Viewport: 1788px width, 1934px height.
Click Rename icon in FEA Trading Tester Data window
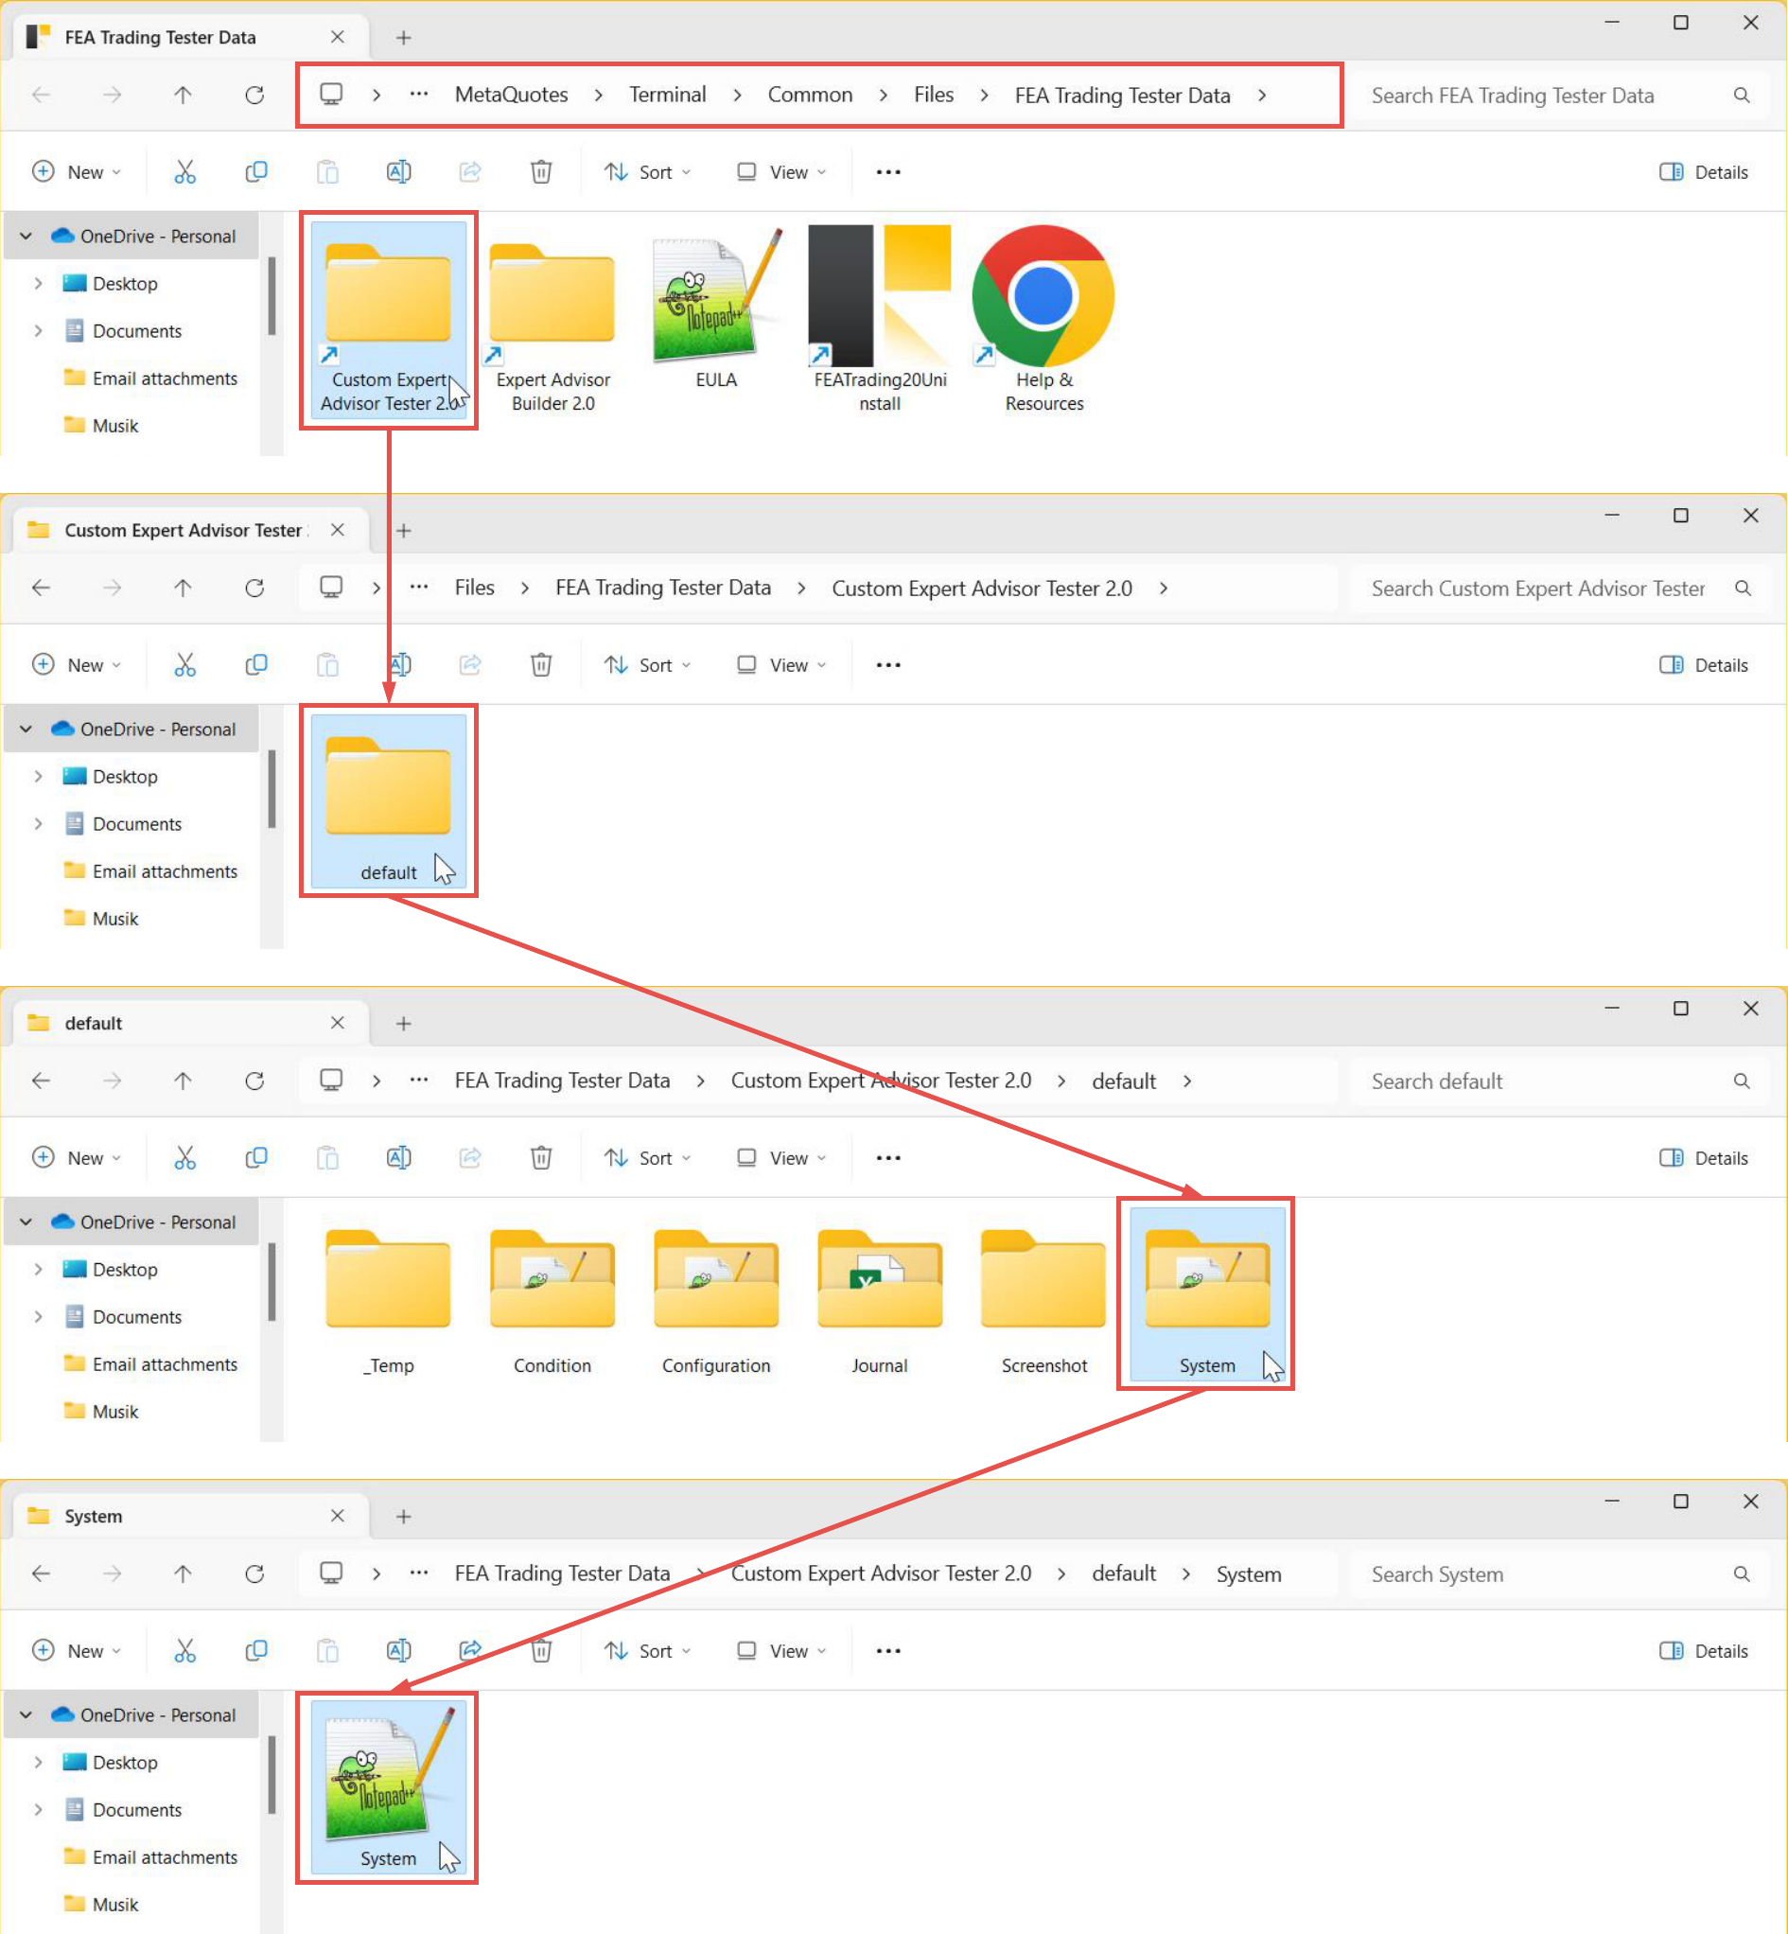(x=398, y=172)
